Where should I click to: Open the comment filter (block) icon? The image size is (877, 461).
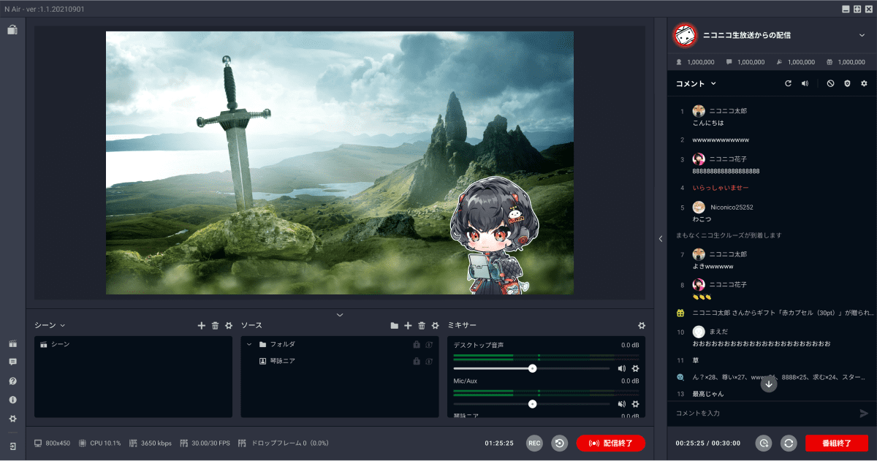coord(831,83)
